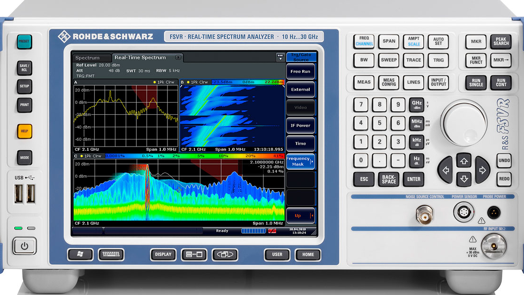Hit the DISPLAY key below screen
524x295 pixels.
(x=163, y=254)
